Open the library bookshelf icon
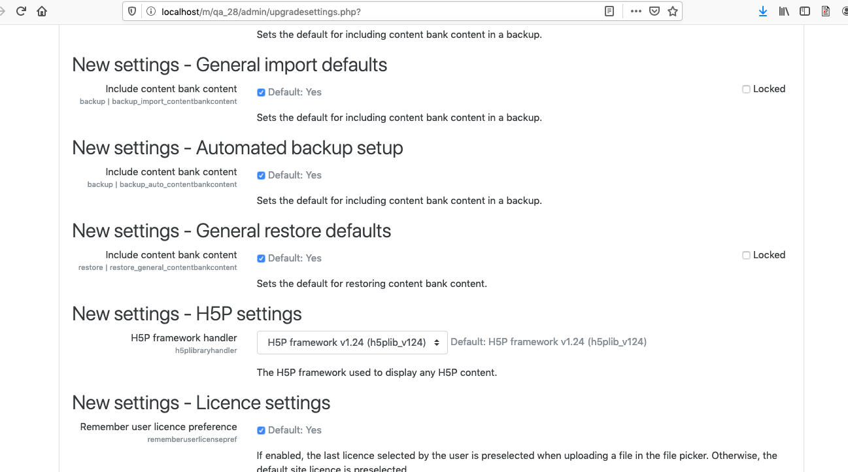The image size is (848, 472). [784, 11]
